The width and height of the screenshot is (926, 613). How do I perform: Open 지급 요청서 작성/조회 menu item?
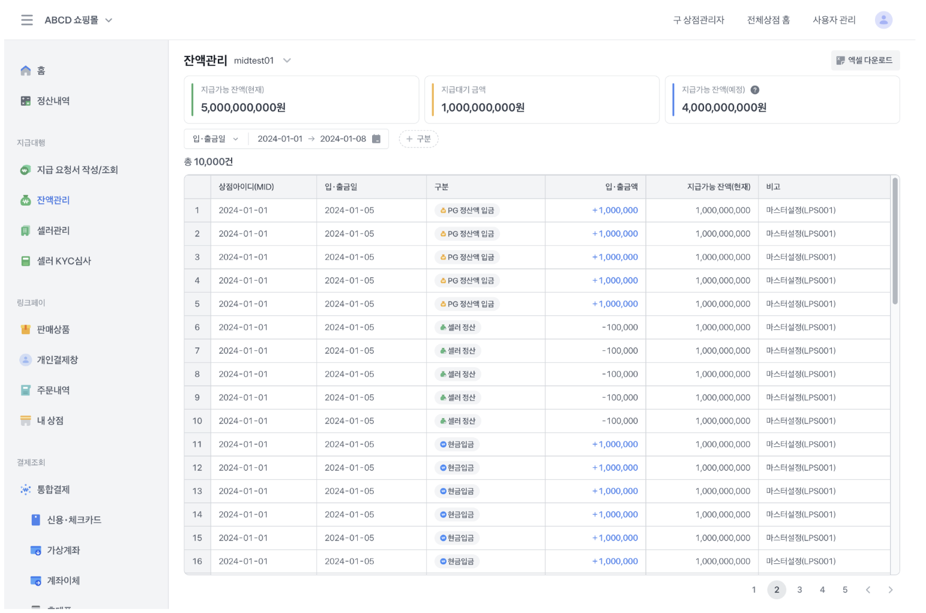tap(77, 170)
